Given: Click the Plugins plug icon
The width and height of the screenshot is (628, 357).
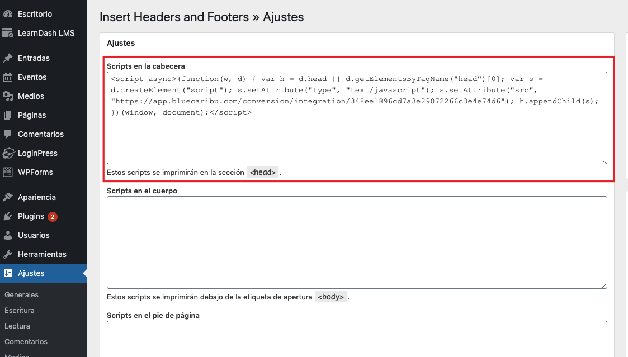Looking at the screenshot, I should click(8, 217).
